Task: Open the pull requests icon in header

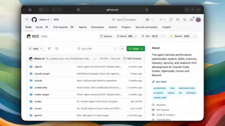Action: 178,20
